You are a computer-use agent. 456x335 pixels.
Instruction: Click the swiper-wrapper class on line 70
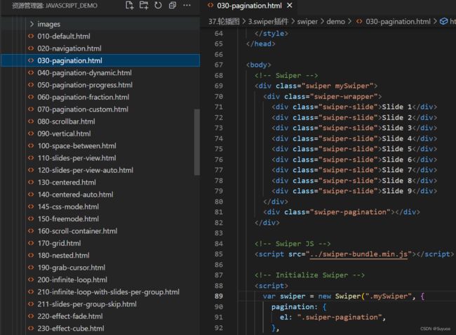pyautogui.click(x=344, y=97)
